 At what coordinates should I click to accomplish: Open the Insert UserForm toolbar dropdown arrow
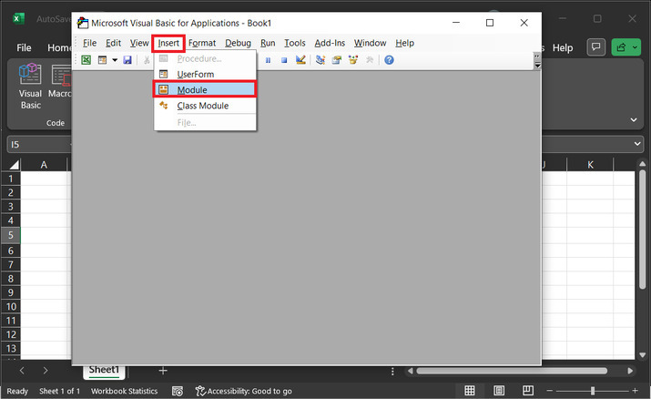[115, 60]
